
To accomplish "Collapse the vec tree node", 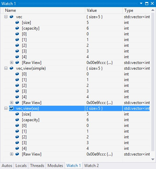I will click(x=6, y=17).
